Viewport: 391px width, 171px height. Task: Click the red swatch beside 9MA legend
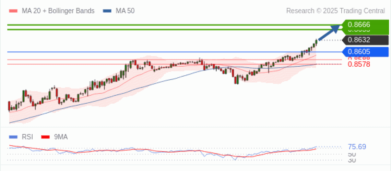46,137
